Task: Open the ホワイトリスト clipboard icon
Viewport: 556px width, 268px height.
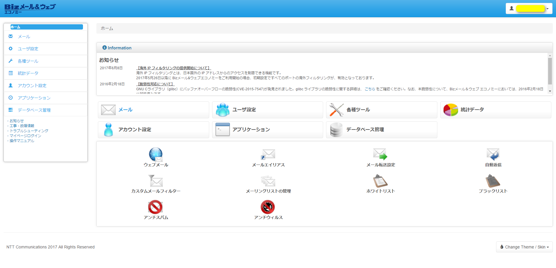Action: (380, 181)
